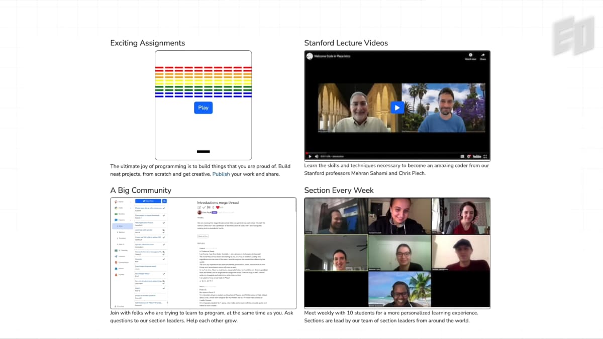
Task: Click the Home icon in the forum sidebar
Action: coord(116,202)
